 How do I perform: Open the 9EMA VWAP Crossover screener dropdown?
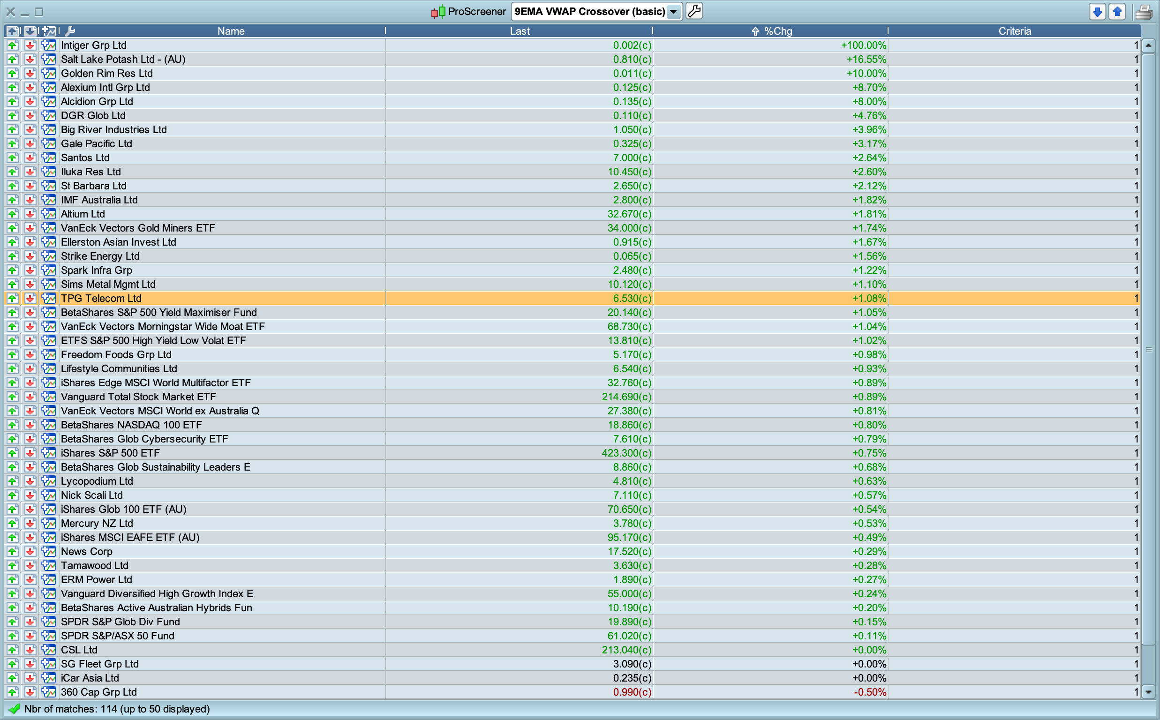coord(673,11)
